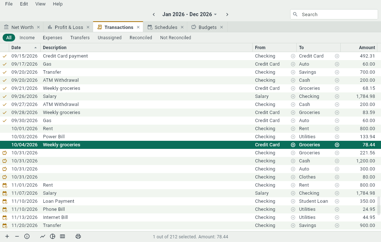Open the File menu
Image resolution: width=381 pixels, height=242 pixels.
click(9, 4)
